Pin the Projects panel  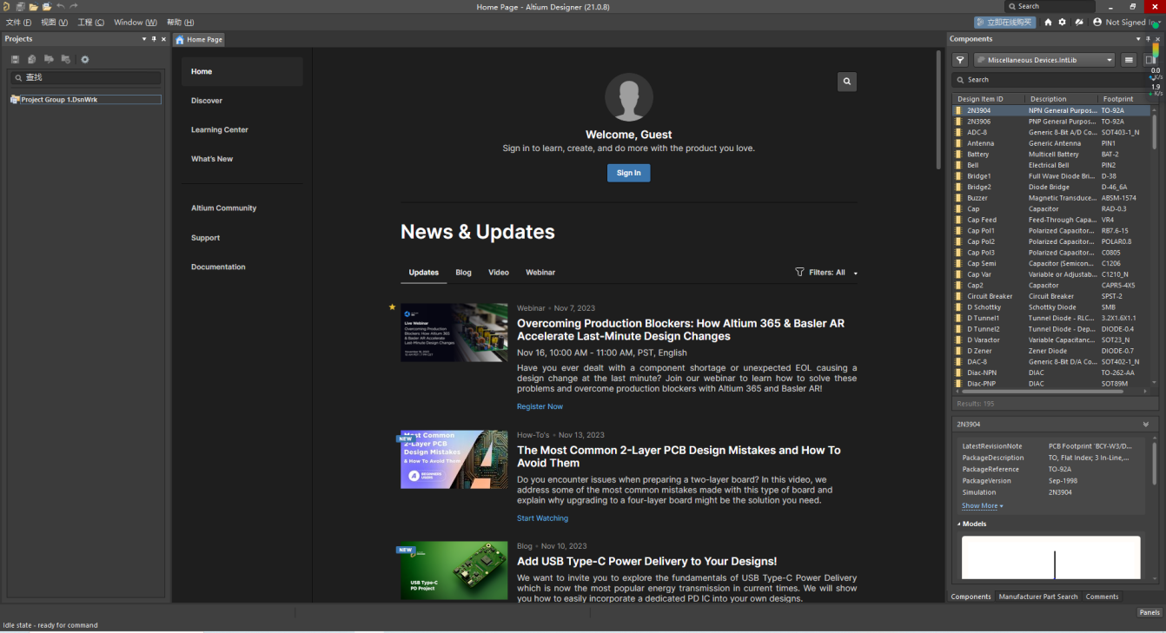point(154,38)
